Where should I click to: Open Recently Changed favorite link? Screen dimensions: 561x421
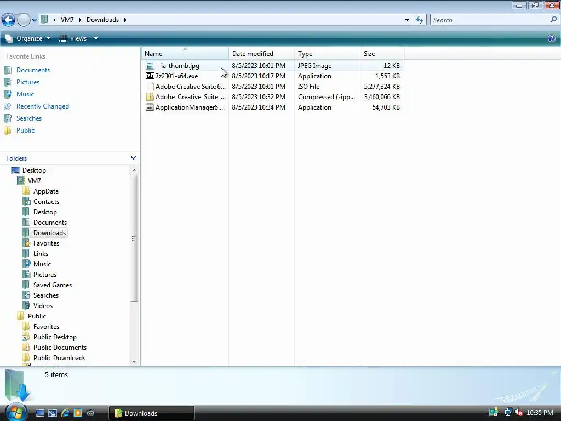43,106
